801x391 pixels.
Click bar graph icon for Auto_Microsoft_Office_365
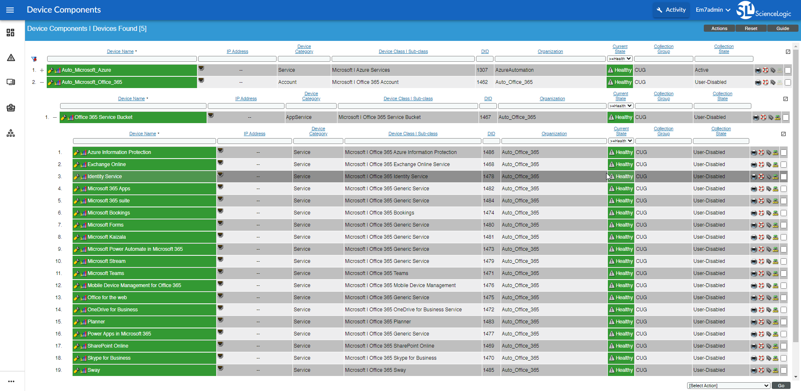coord(58,82)
